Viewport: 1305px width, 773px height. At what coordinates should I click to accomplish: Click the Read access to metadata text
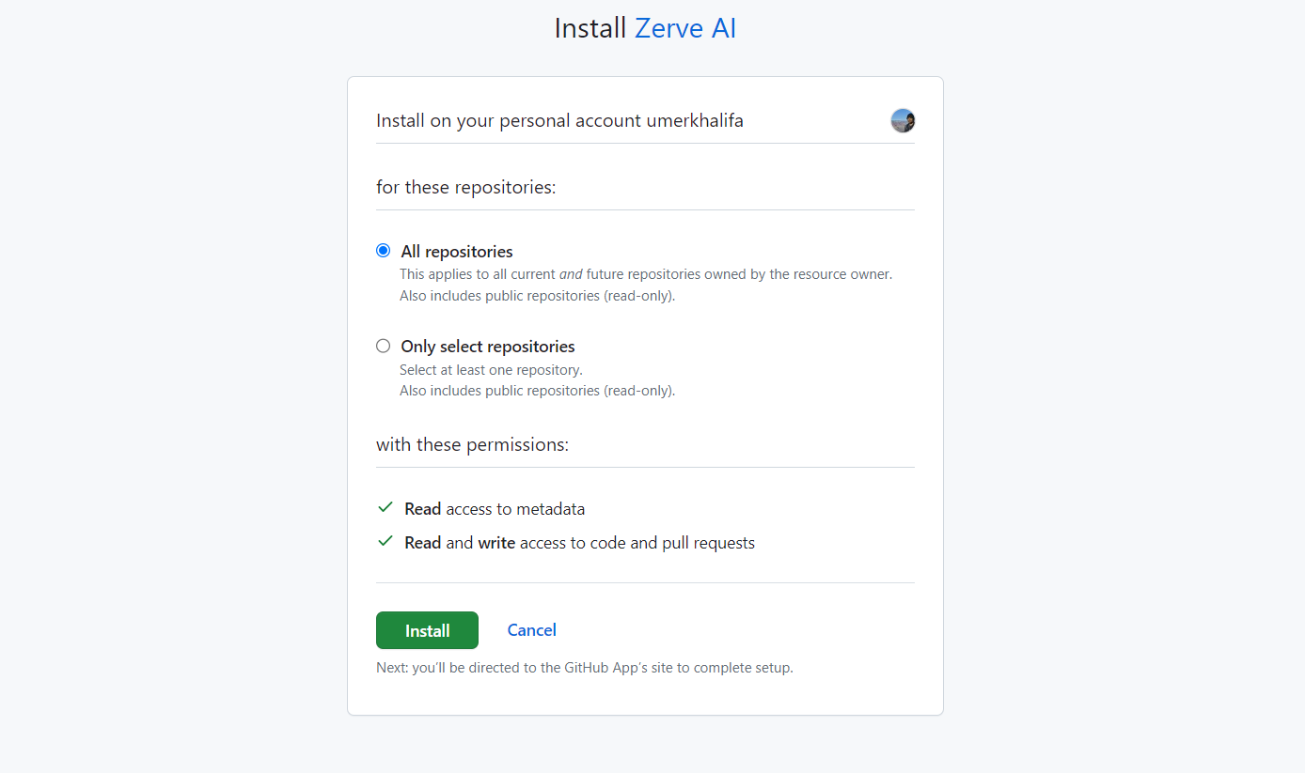[x=495, y=509]
